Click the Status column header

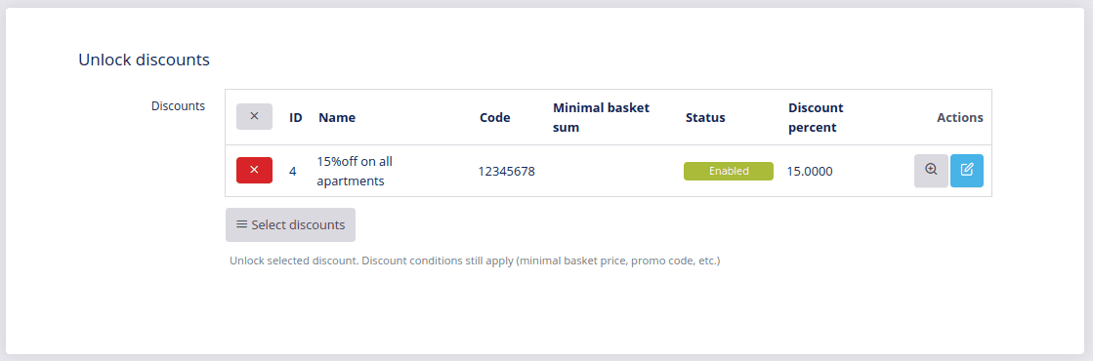[x=705, y=117]
